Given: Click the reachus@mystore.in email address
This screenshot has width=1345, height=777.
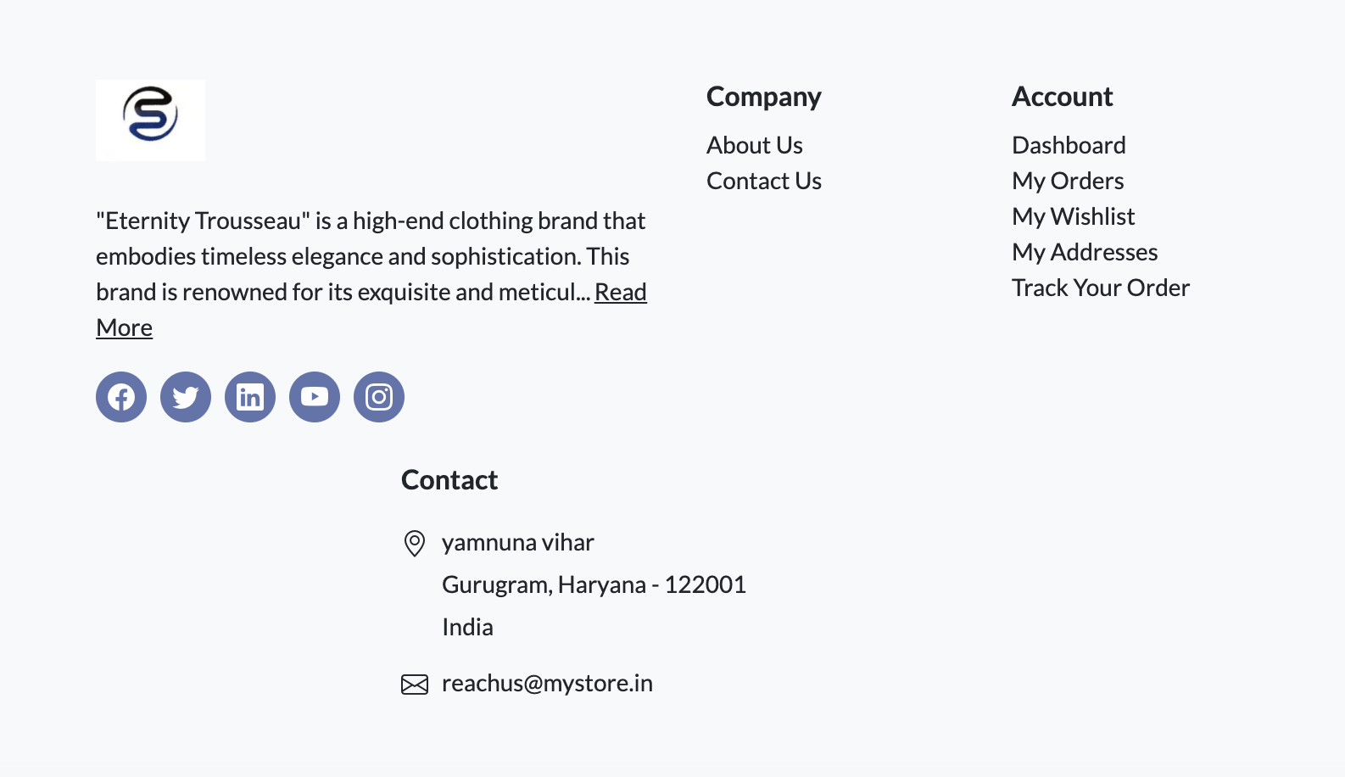Looking at the screenshot, I should (x=547, y=684).
